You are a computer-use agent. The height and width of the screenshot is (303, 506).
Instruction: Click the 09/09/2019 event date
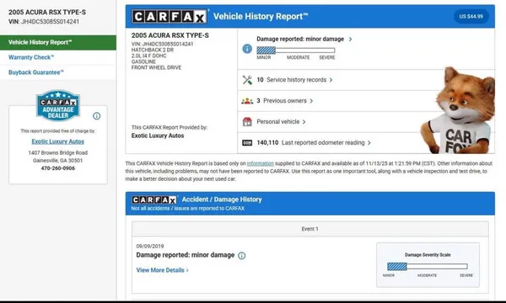point(150,247)
